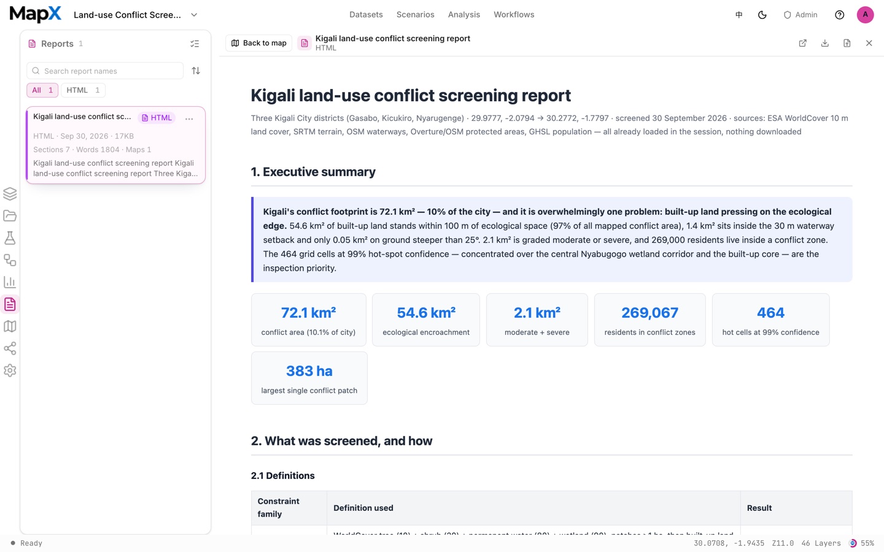Open report in new window

(802, 43)
